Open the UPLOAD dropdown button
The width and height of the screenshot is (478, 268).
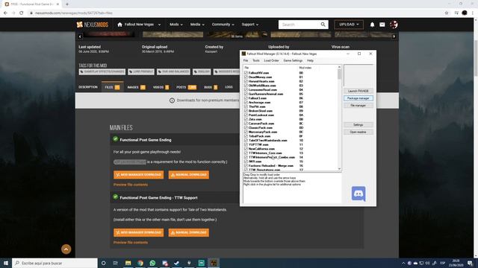click(x=349, y=25)
